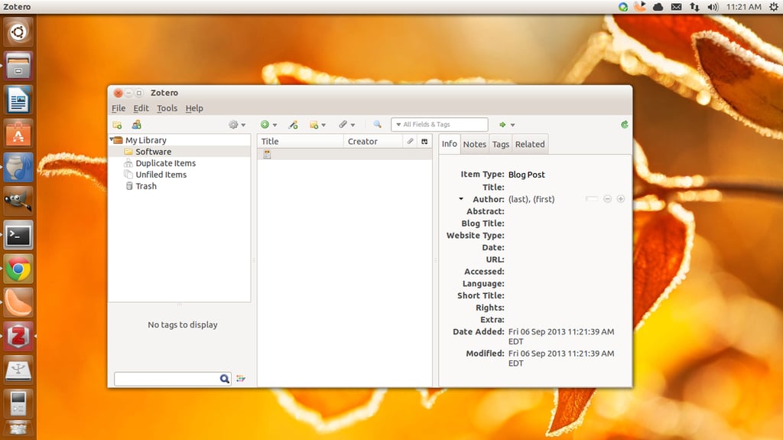Click the New Collection icon
Screen dimensions: 783x440
coord(117,125)
